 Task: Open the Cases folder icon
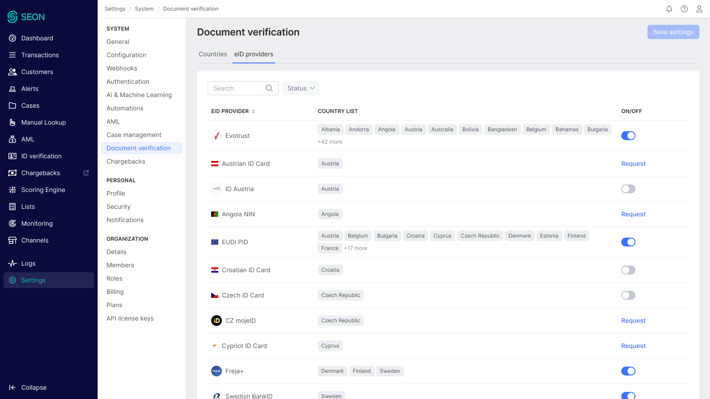12,106
